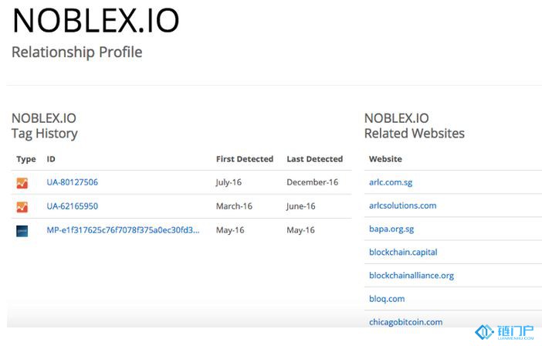Click the NOBLEX.IO page title

[x=96, y=21]
